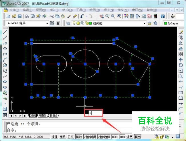Expand the 细实线 layer dropdown
Viewport: 186px width, 141px height.
(145, 23)
